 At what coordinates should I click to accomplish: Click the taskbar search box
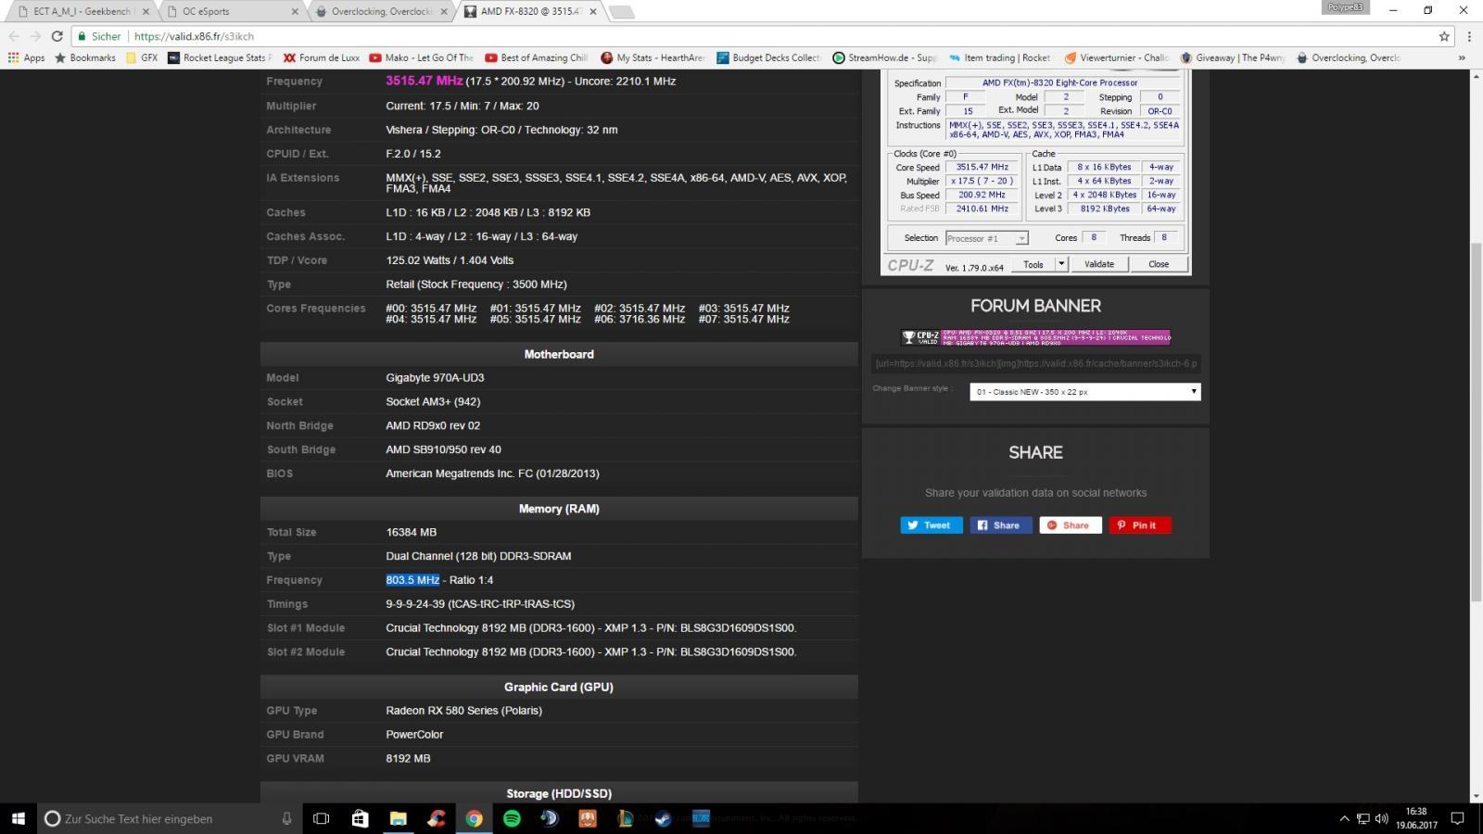point(171,818)
